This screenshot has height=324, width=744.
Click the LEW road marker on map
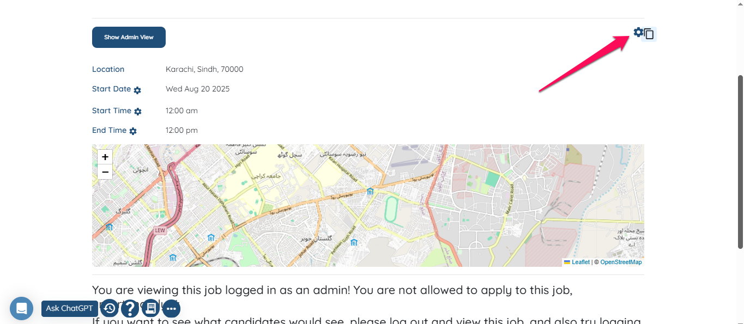[x=160, y=230]
